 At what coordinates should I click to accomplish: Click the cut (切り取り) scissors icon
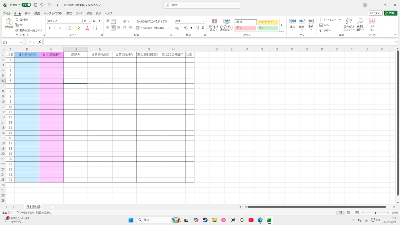(x=17, y=20)
